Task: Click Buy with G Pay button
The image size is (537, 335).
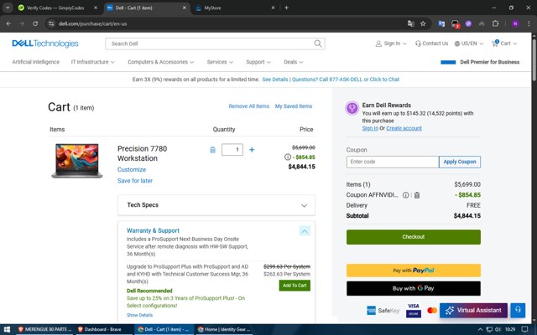Action: coord(414,288)
